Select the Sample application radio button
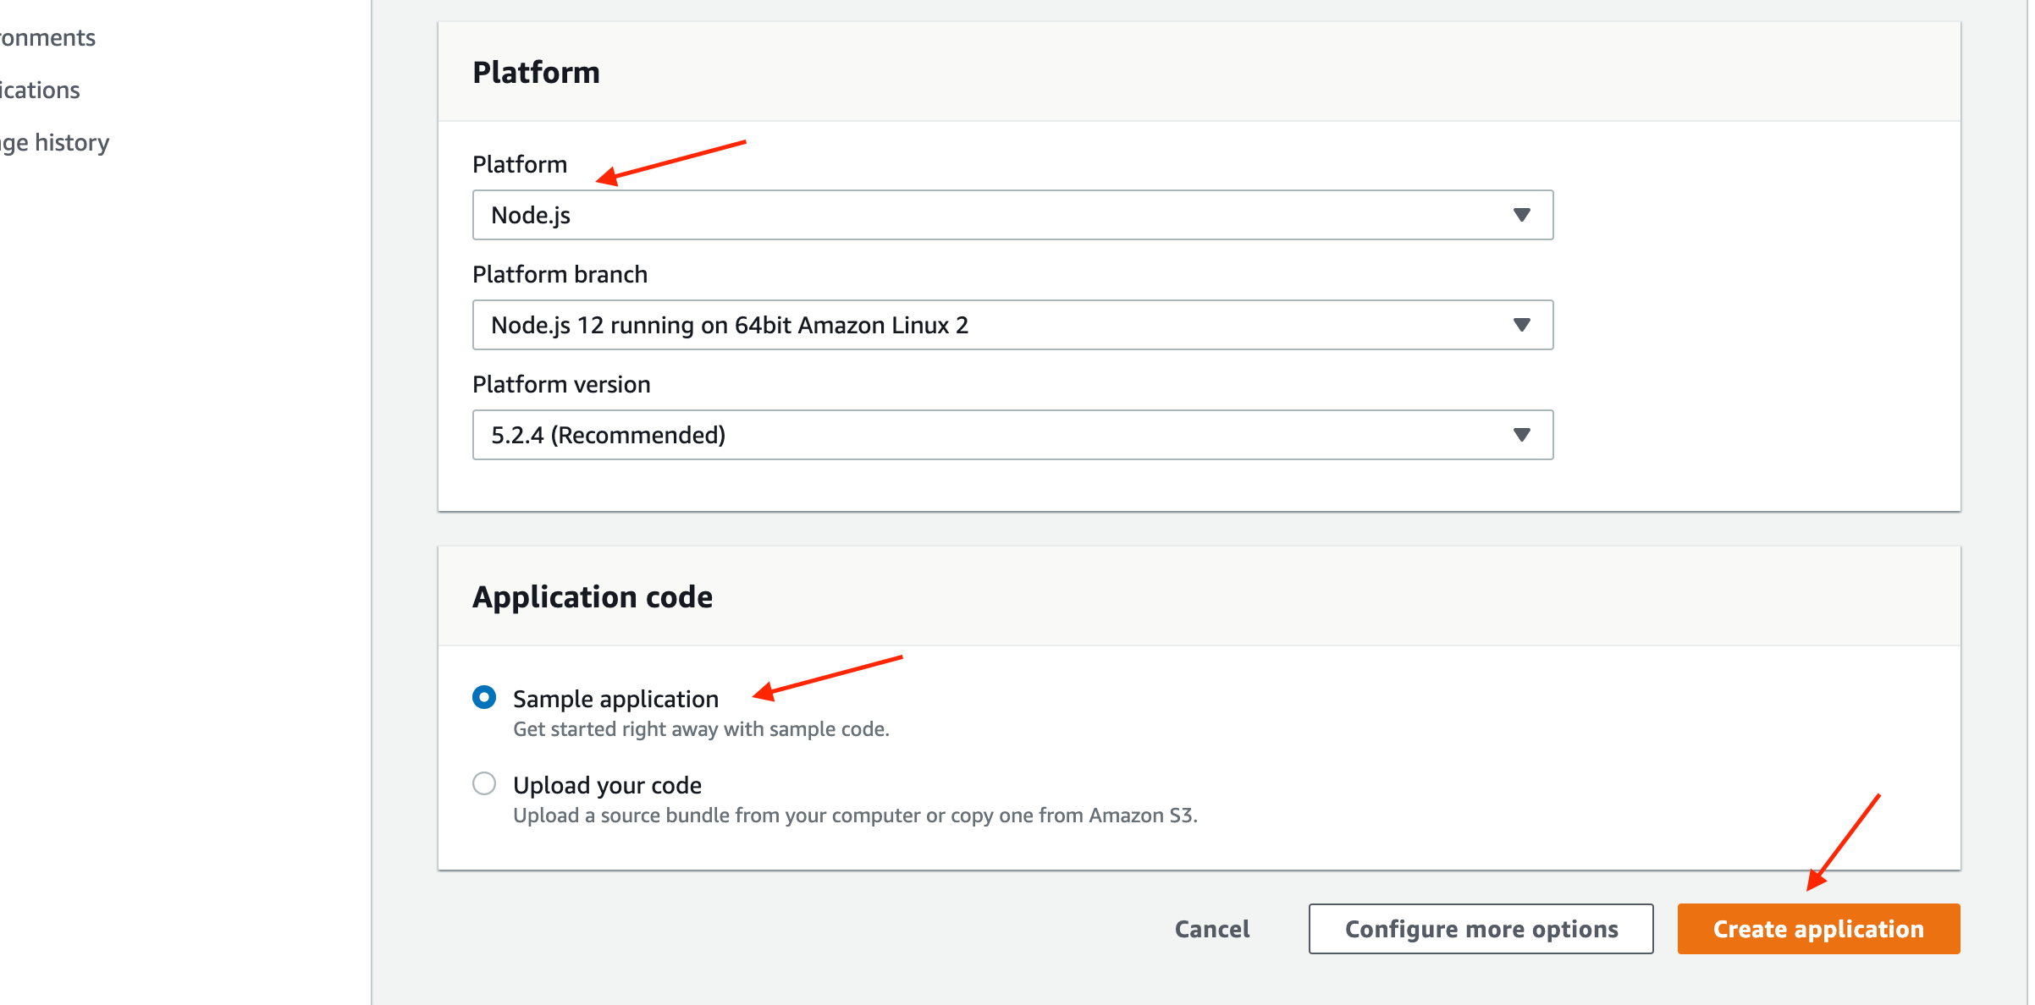This screenshot has height=1005, width=2035. (484, 698)
